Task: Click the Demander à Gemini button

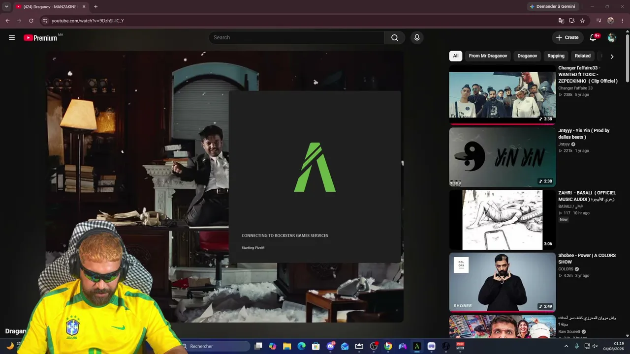Action: (x=554, y=7)
